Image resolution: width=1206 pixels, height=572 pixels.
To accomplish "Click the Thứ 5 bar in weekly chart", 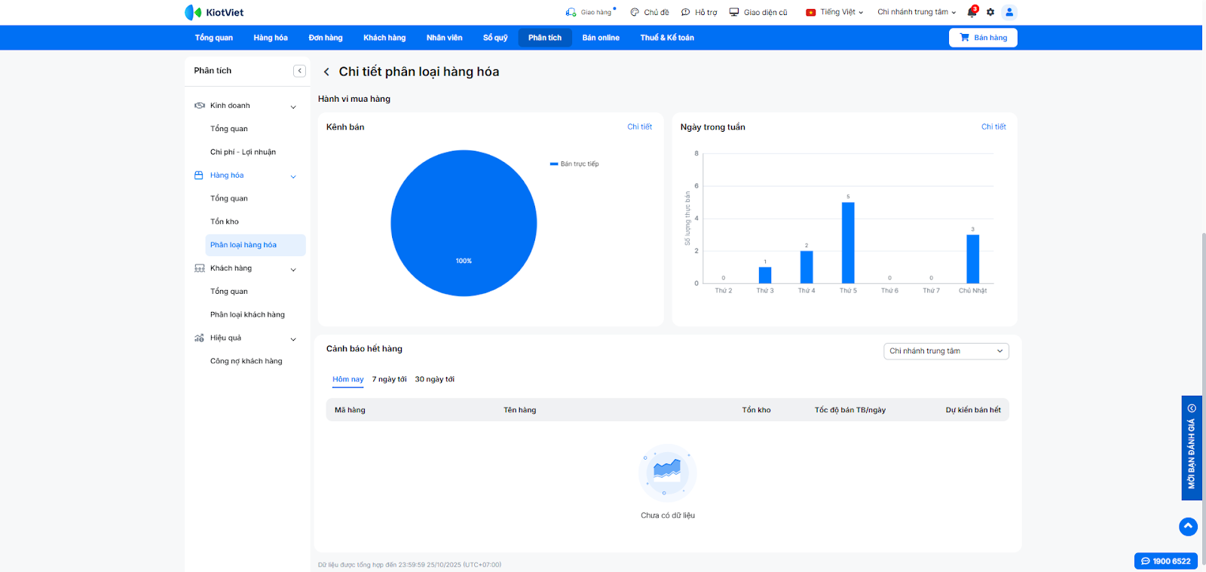I will pyautogui.click(x=848, y=243).
